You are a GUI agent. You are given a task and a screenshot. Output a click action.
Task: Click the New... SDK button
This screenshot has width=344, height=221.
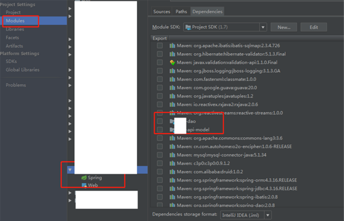(284, 27)
